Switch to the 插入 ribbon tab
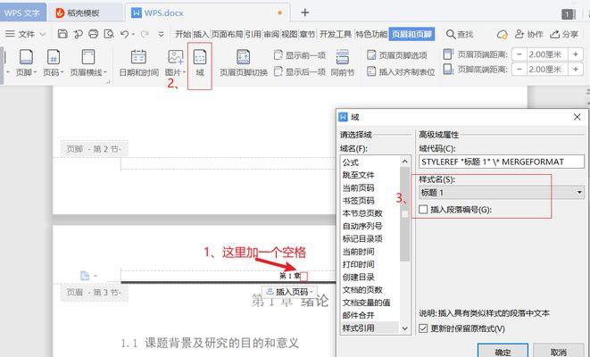590x357 pixels. (x=201, y=34)
